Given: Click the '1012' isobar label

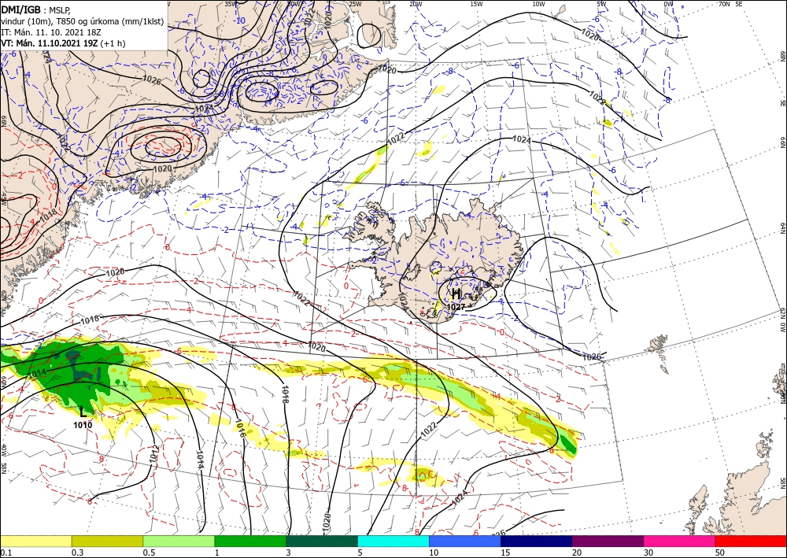Looking at the screenshot, I should coord(154,453).
